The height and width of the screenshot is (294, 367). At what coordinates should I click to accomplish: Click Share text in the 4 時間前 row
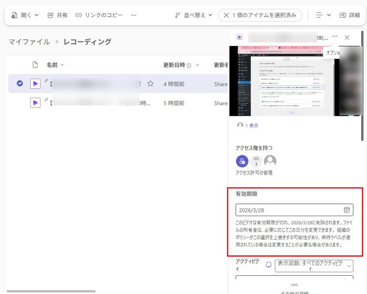(221, 84)
